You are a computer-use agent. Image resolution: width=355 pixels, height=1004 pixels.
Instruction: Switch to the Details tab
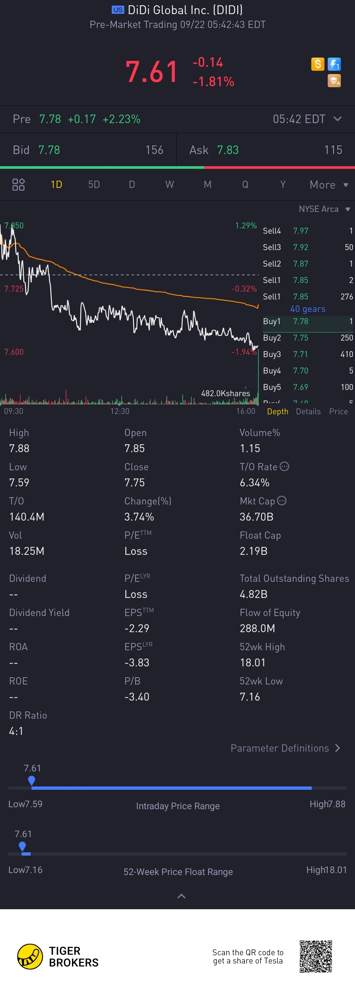(x=308, y=411)
